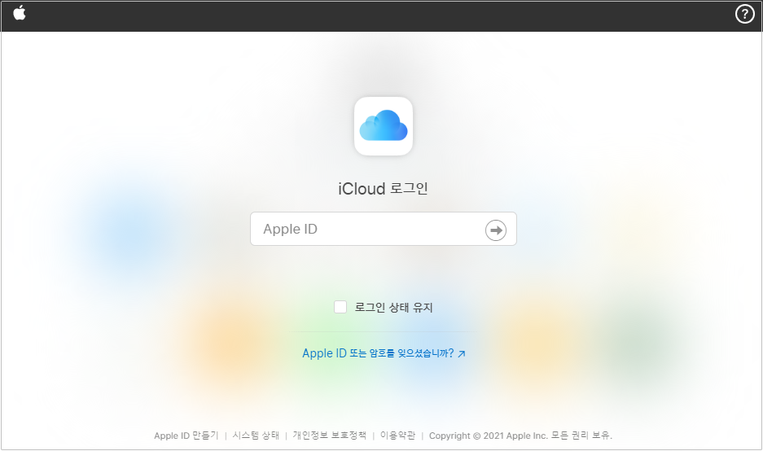Click the 로그인 상태 유지 label text
763x451 pixels.
point(393,308)
